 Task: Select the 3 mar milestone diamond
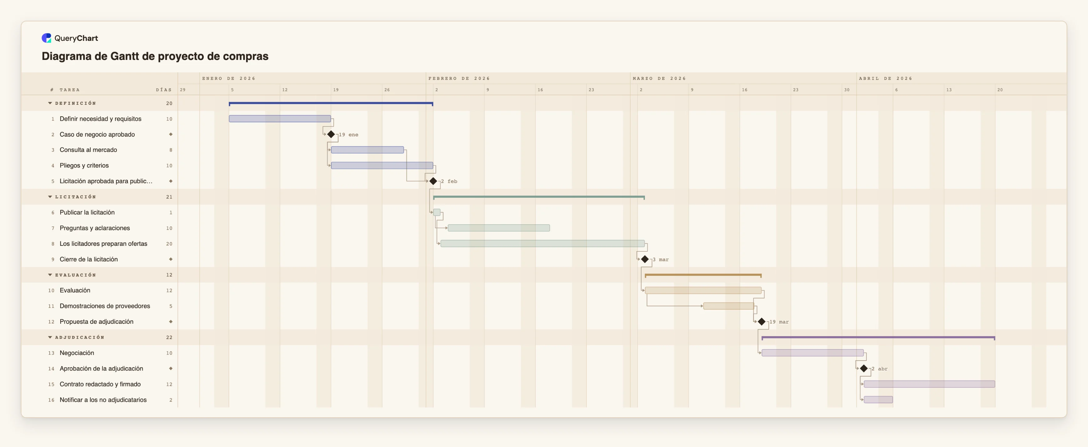tap(645, 259)
